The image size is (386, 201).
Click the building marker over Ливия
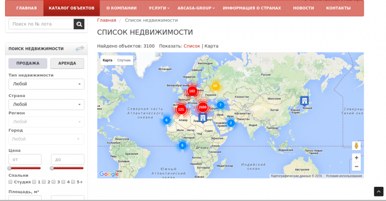(x=203, y=118)
